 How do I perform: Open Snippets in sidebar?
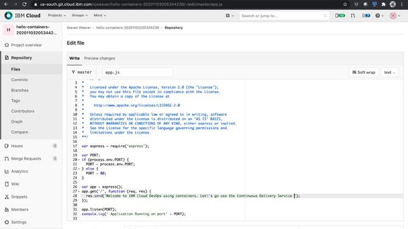point(19,197)
